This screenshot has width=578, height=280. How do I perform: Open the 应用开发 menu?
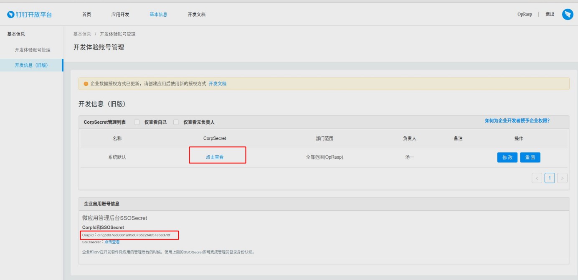click(x=120, y=15)
